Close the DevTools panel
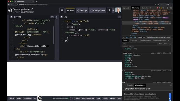This screenshot has height=101, width=180. [171, 8]
